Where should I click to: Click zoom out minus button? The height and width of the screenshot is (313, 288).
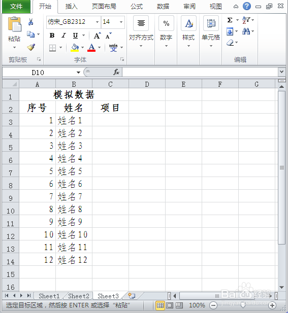[213, 305]
